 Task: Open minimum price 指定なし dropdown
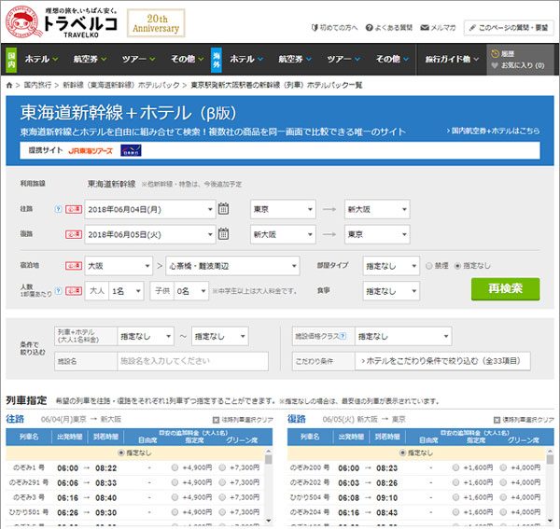(x=146, y=336)
